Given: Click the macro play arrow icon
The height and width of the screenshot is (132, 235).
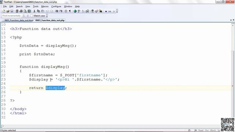Looking at the screenshot, I should [114, 11].
